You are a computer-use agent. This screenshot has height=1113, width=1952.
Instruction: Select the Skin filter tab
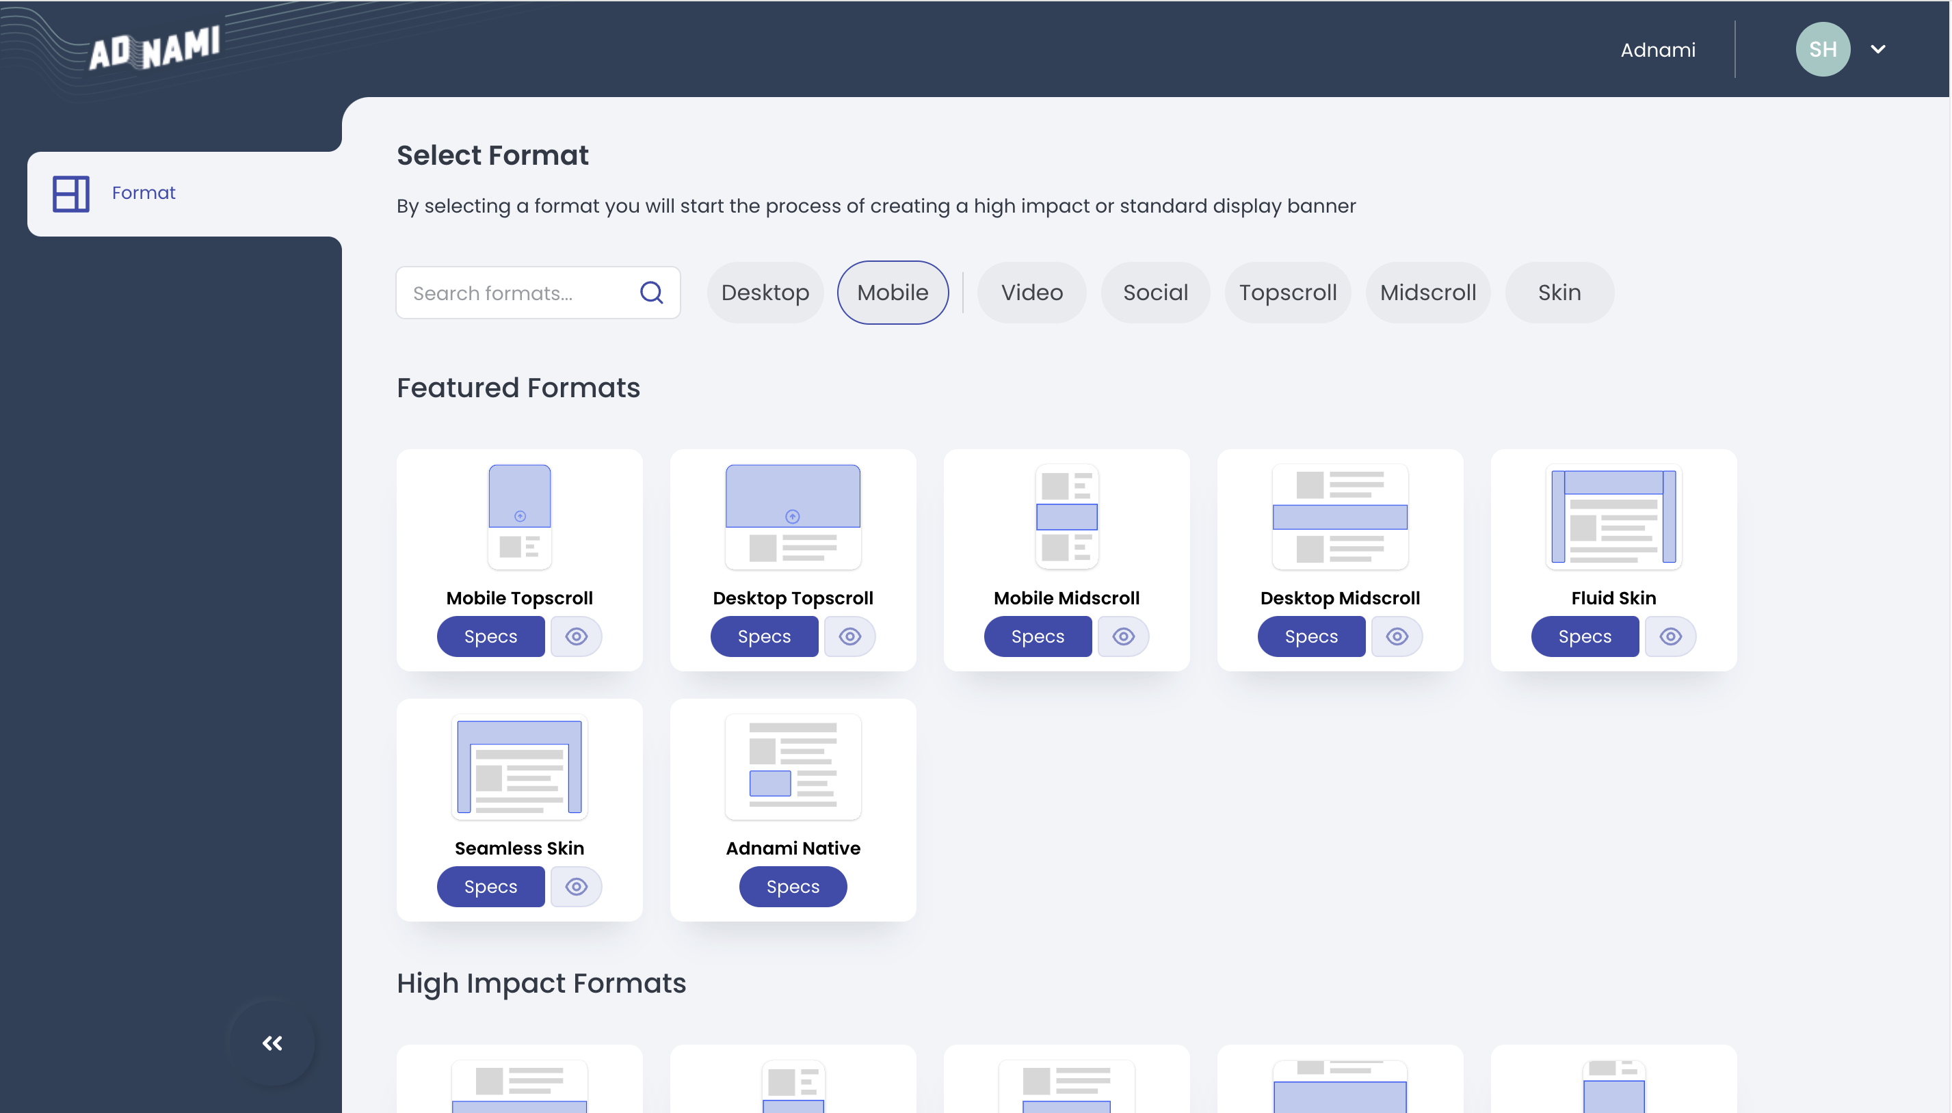1559,292
